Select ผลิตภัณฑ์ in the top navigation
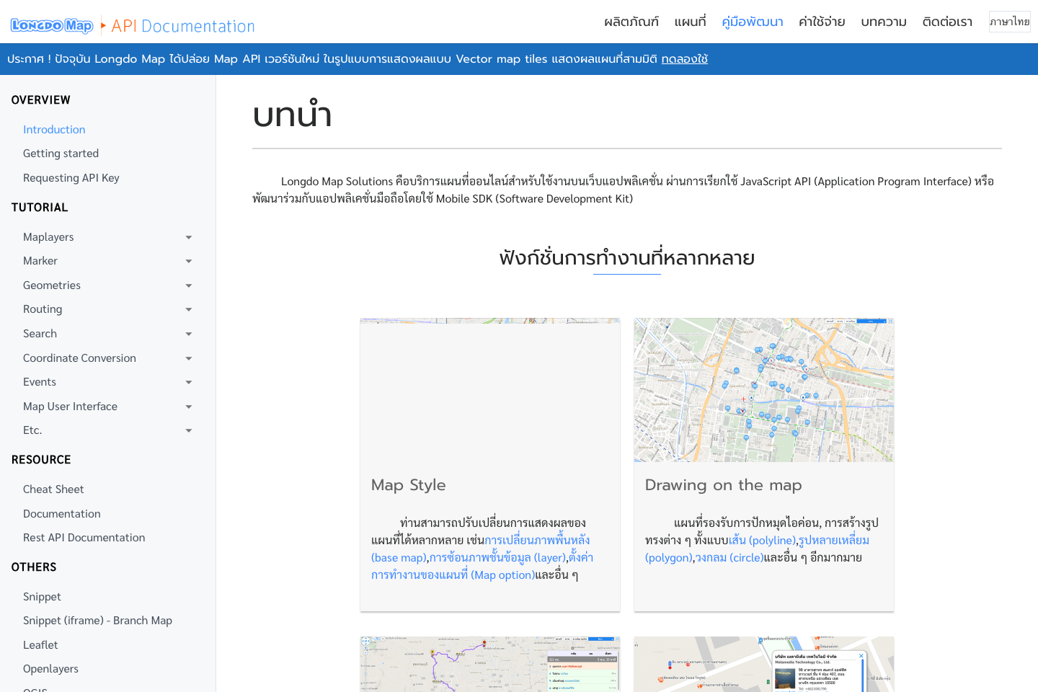Image resolution: width=1038 pixels, height=692 pixels. point(633,22)
